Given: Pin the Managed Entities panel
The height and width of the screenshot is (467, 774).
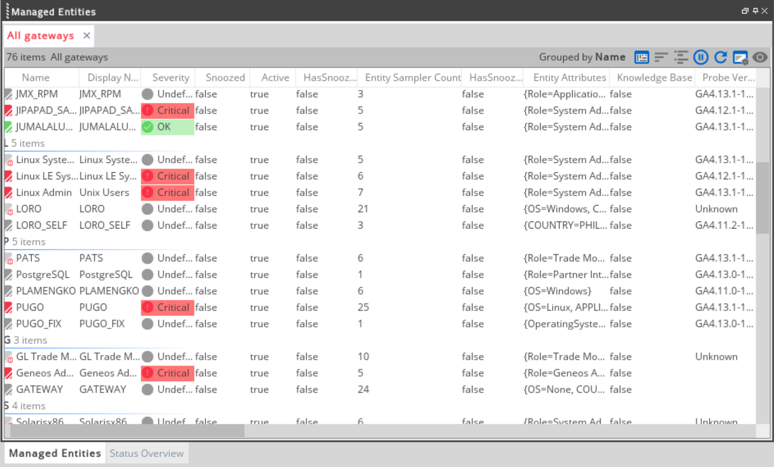Looking at the screenshot, I should pyautogui.click(x=755, y=11).
